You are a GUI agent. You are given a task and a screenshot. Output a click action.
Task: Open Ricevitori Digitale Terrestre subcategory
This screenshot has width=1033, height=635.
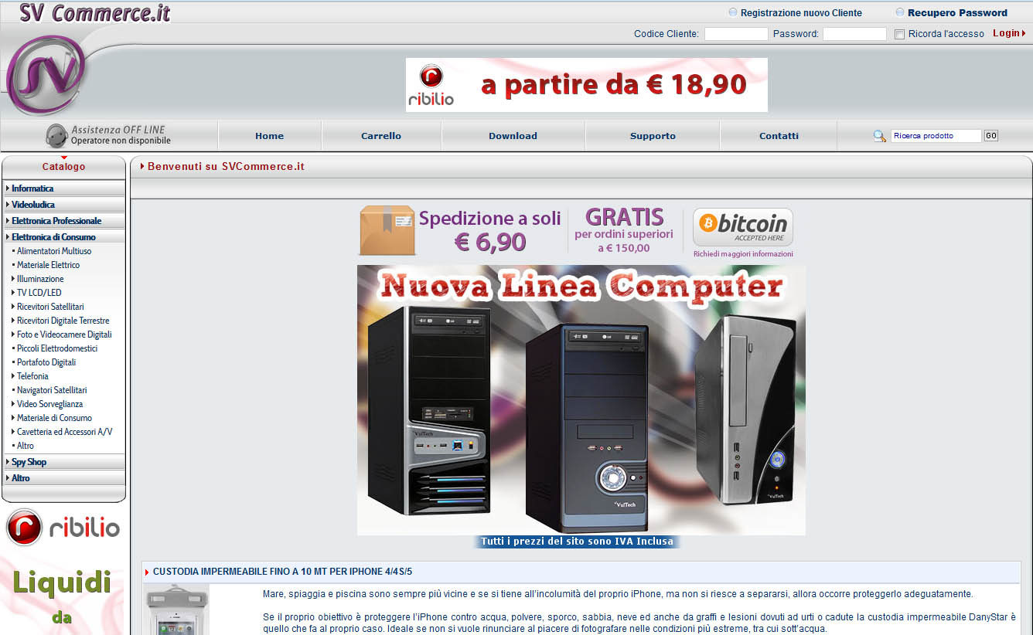[x=63, y=321]
